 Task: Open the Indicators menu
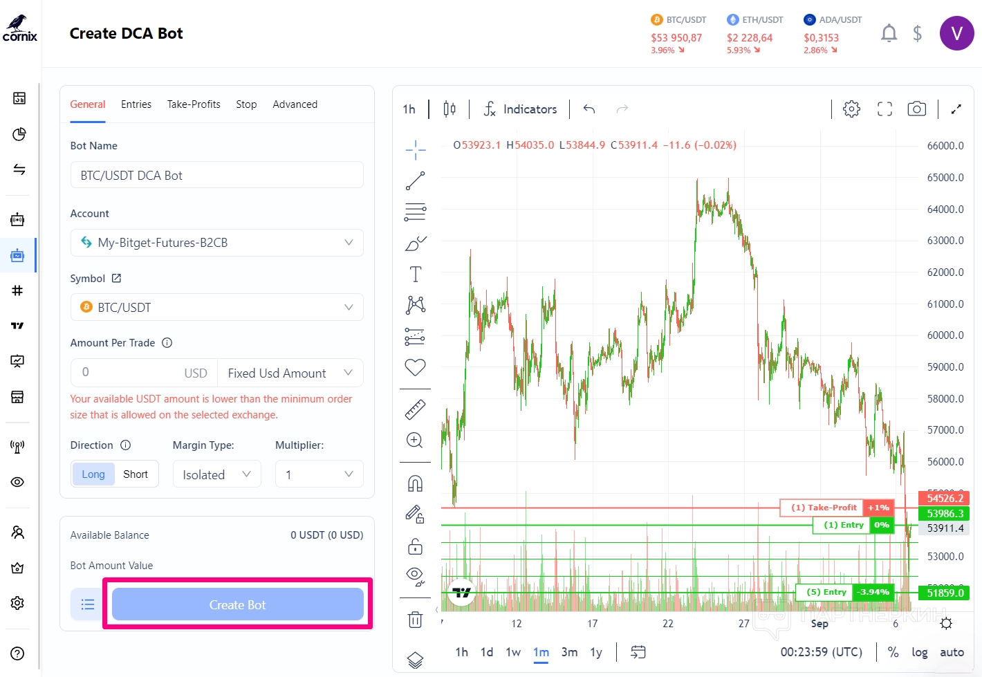click(x=520, y=109)
